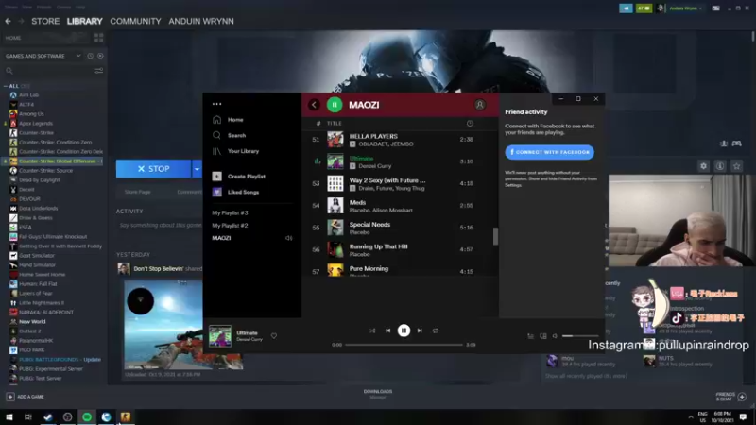The width and height of the screenshot is (756, 425).
Task: Skip to previous track
Action: (388, 331)
